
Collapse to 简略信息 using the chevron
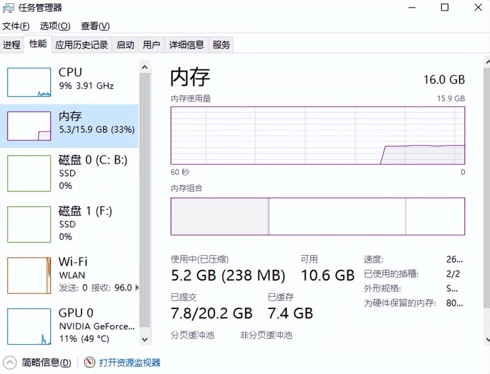pos(9,363)
